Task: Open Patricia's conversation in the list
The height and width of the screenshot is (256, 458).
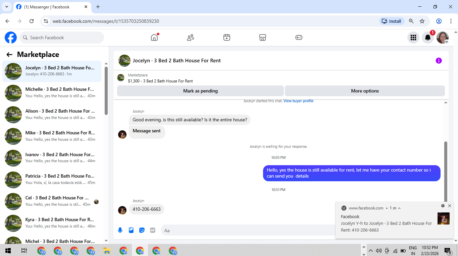Action: [52, 180]
